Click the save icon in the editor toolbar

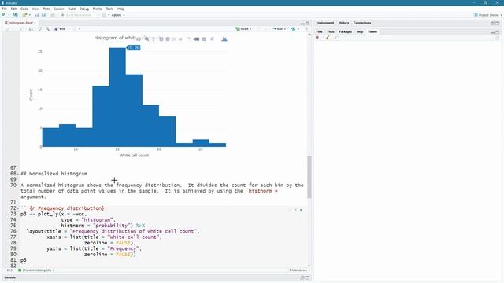[x=31, y=29]
